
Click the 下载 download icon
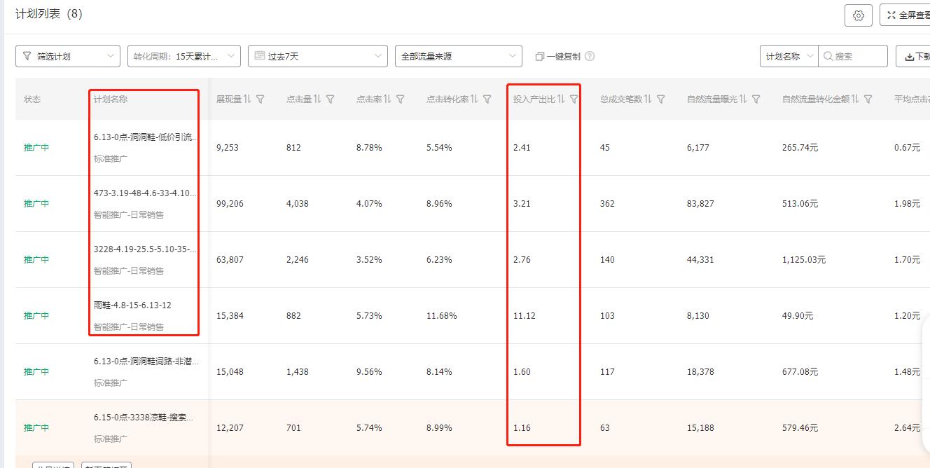910,56
